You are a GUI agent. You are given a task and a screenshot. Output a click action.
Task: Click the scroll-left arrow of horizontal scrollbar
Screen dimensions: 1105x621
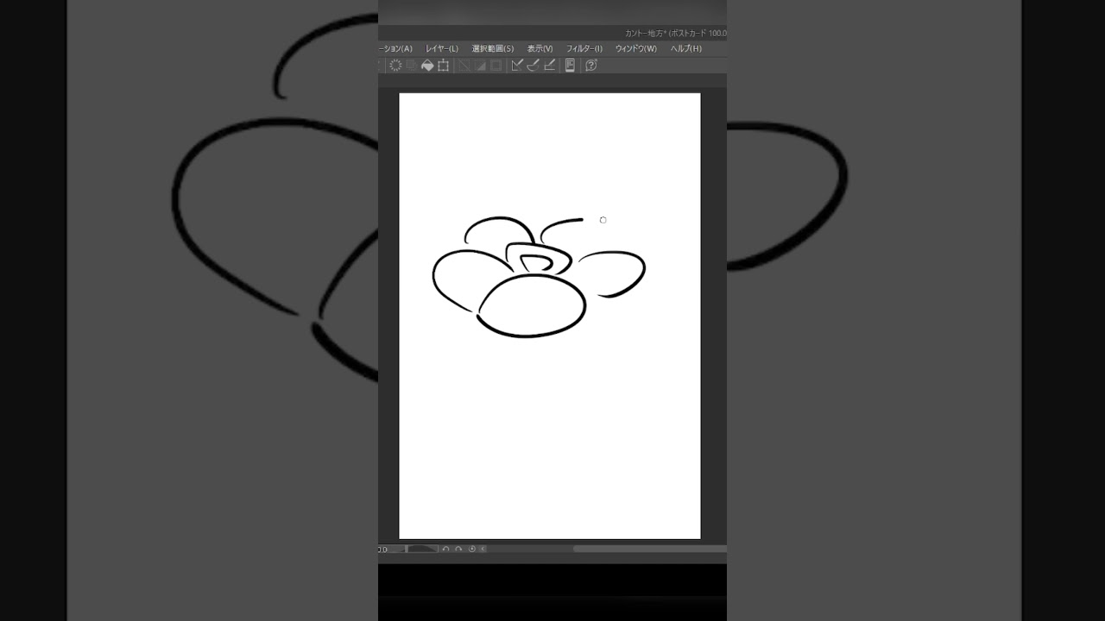tap(483, 549)
